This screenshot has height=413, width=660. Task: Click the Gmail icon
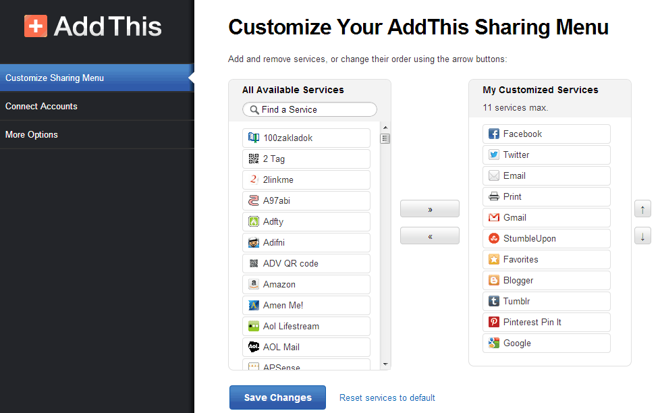click(x=494, y=217)
